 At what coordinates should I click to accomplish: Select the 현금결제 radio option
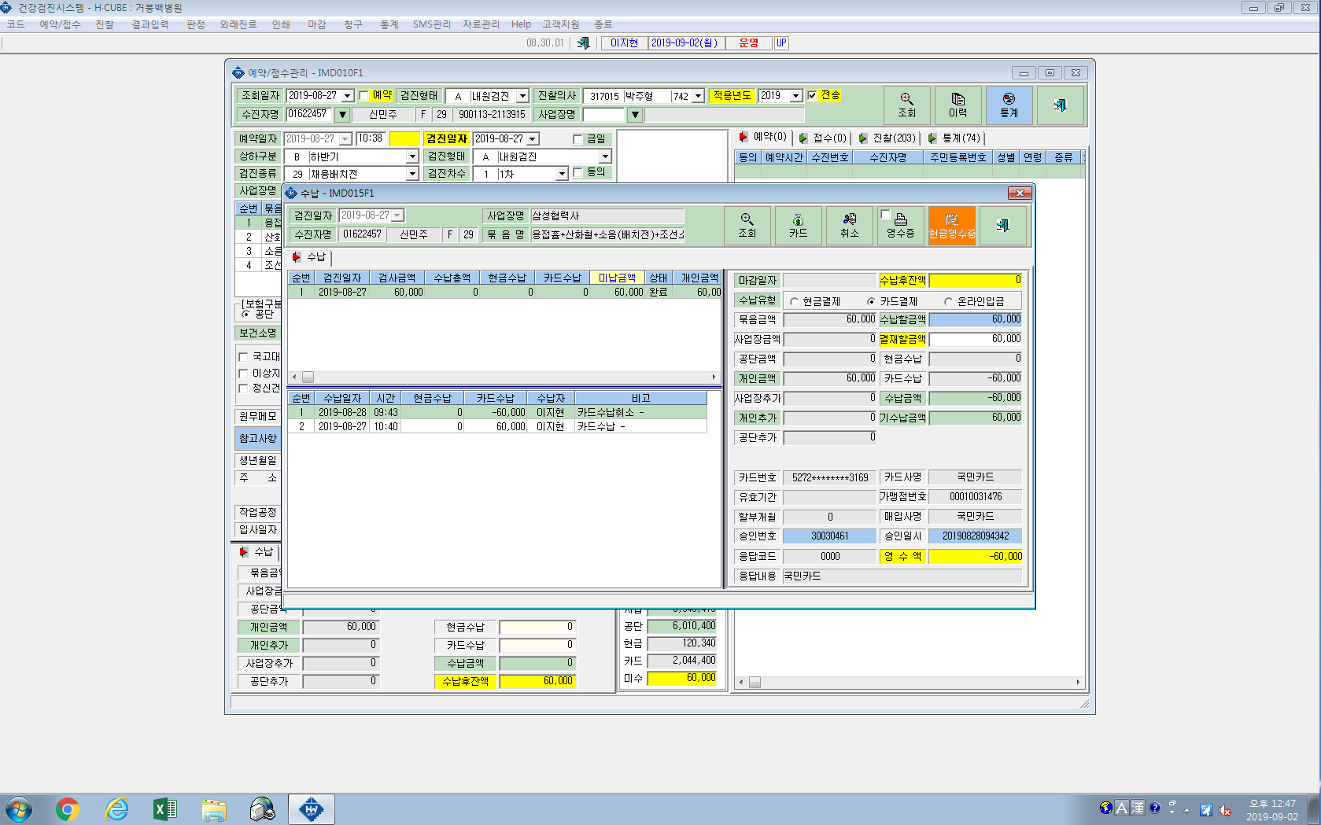click(794, 301)
